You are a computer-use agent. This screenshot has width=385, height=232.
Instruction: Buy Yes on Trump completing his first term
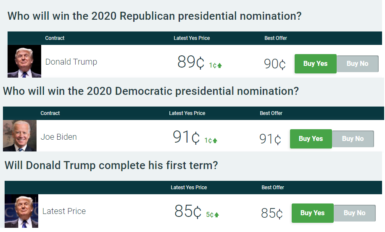click(312, 213)
